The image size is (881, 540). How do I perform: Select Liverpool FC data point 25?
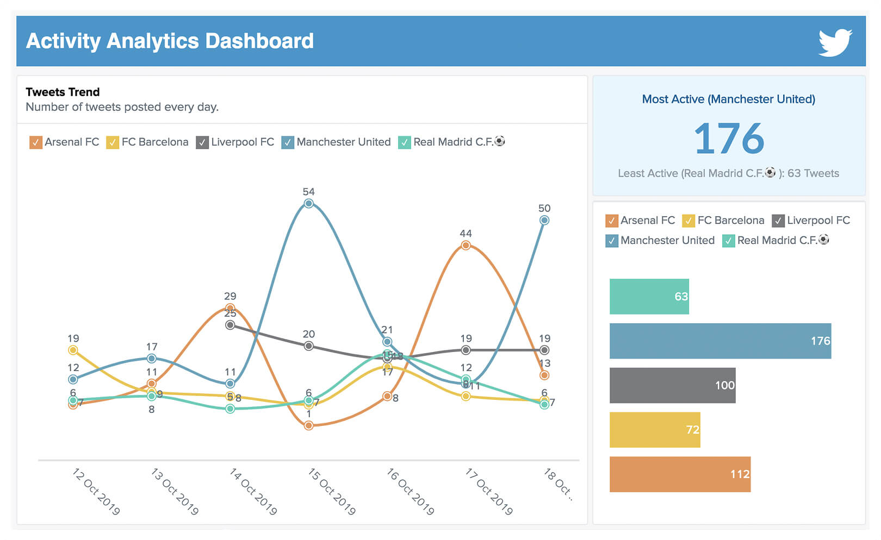click(x=230, y=325)
